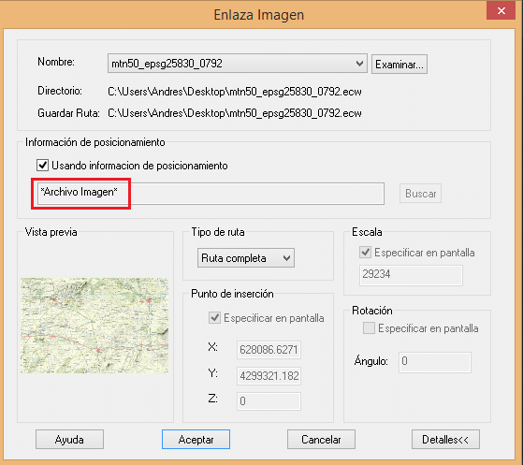523x465 pixels.
Task: Confirm with the Aceptar button
Action: tap(196, 440)
